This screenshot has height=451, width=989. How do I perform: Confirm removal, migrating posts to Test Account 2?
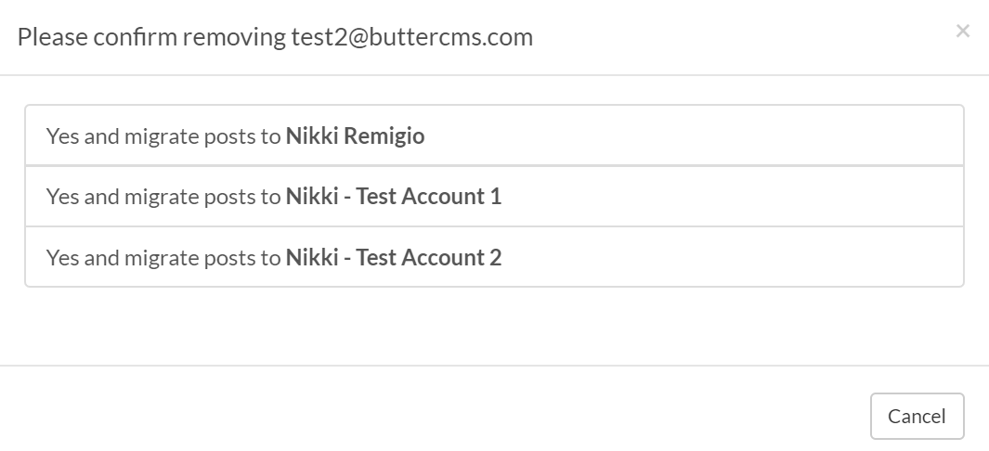(x=494, y=257)
